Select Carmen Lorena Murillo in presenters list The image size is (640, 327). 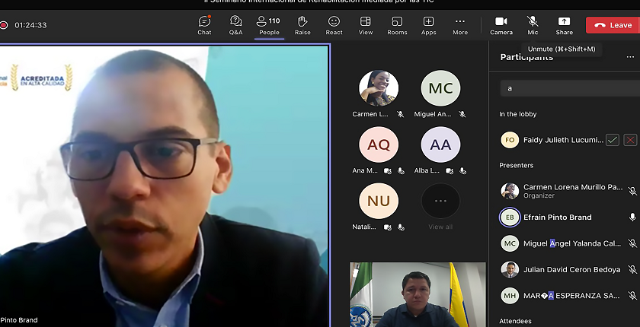pyautogui.click(x=569, y=191)
